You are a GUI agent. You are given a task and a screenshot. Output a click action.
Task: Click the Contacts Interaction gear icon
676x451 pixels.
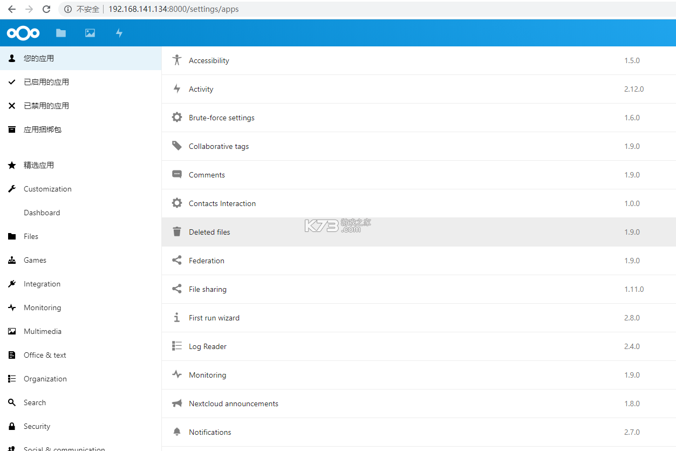coord(177,203)
